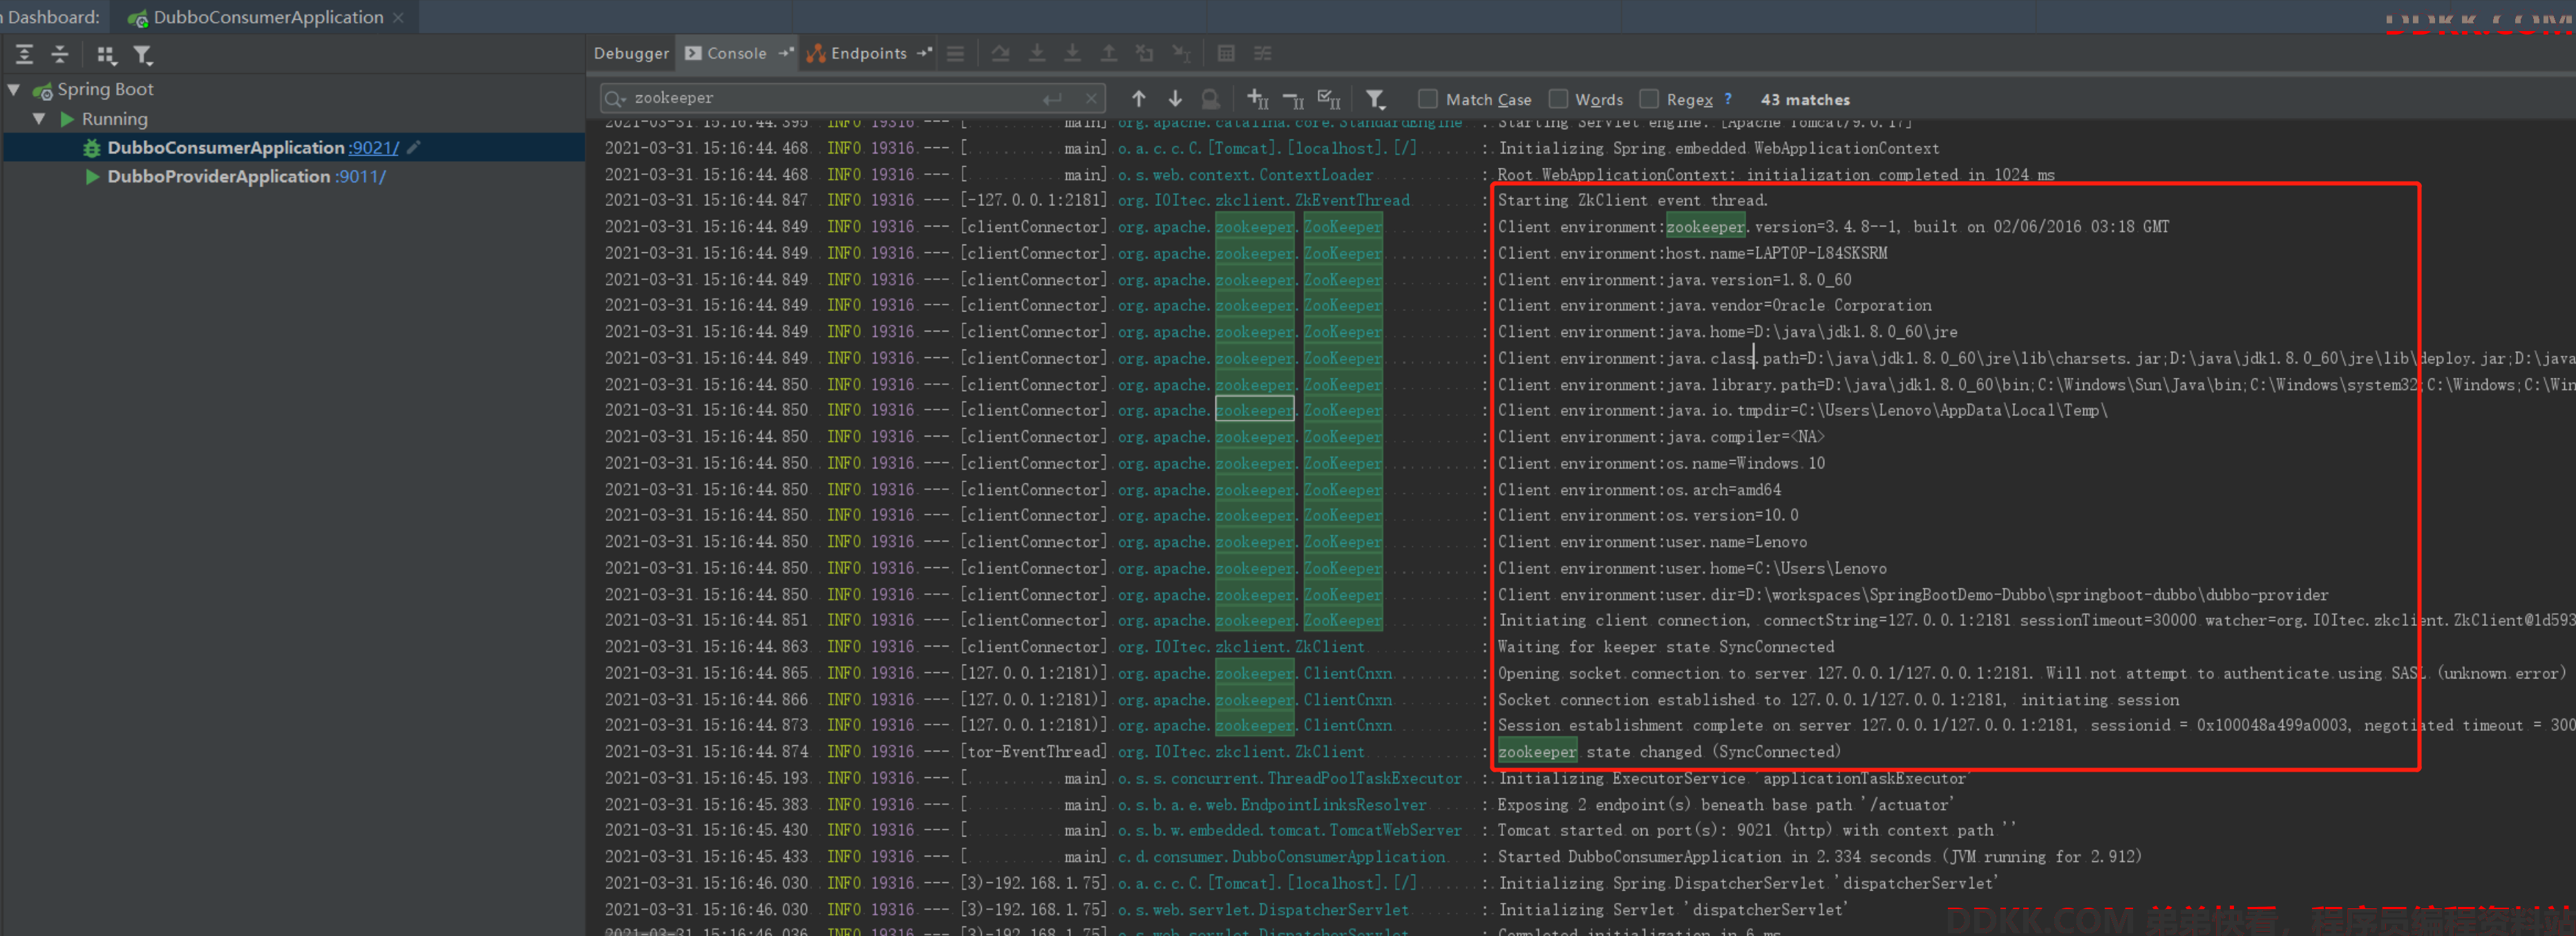Viewport: 2576px width, 936px height.
Task: Open the :9021/ port link
Action: click(x=374, y=148)
